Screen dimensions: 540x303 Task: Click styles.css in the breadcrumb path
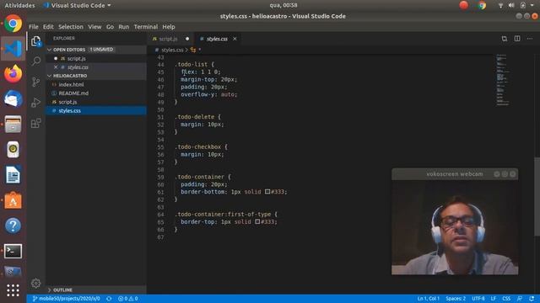click(172, 50)
